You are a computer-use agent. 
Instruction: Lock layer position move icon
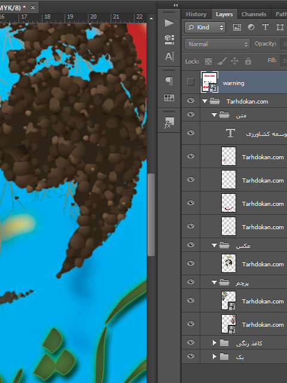[234, 61]
